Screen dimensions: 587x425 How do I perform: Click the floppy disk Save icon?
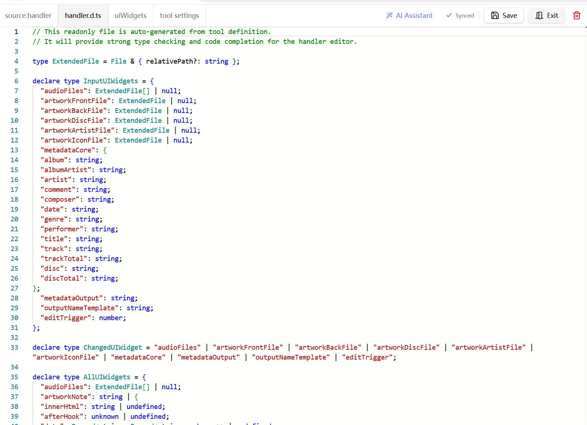[x=495, y=15]
